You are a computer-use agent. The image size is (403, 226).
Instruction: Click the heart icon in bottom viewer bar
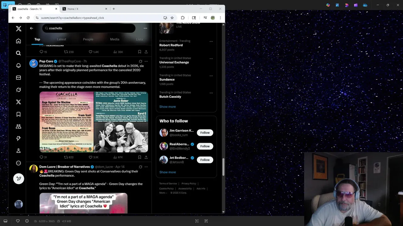[18, 221]
